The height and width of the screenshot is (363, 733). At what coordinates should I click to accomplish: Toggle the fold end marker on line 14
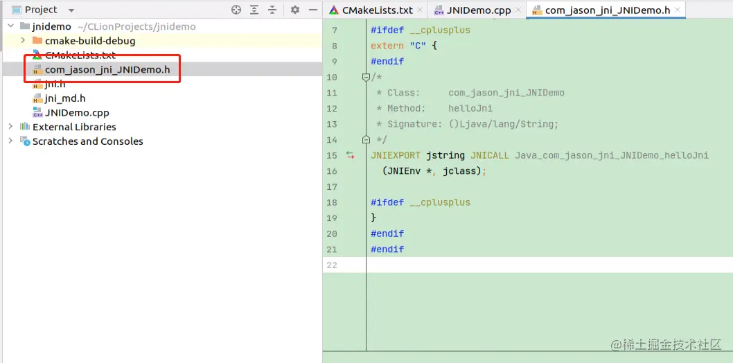coord(366,139)
